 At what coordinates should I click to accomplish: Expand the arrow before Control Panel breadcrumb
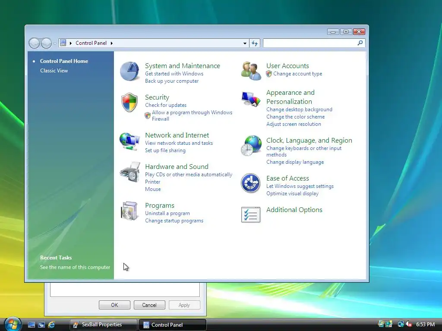point(70,43)
